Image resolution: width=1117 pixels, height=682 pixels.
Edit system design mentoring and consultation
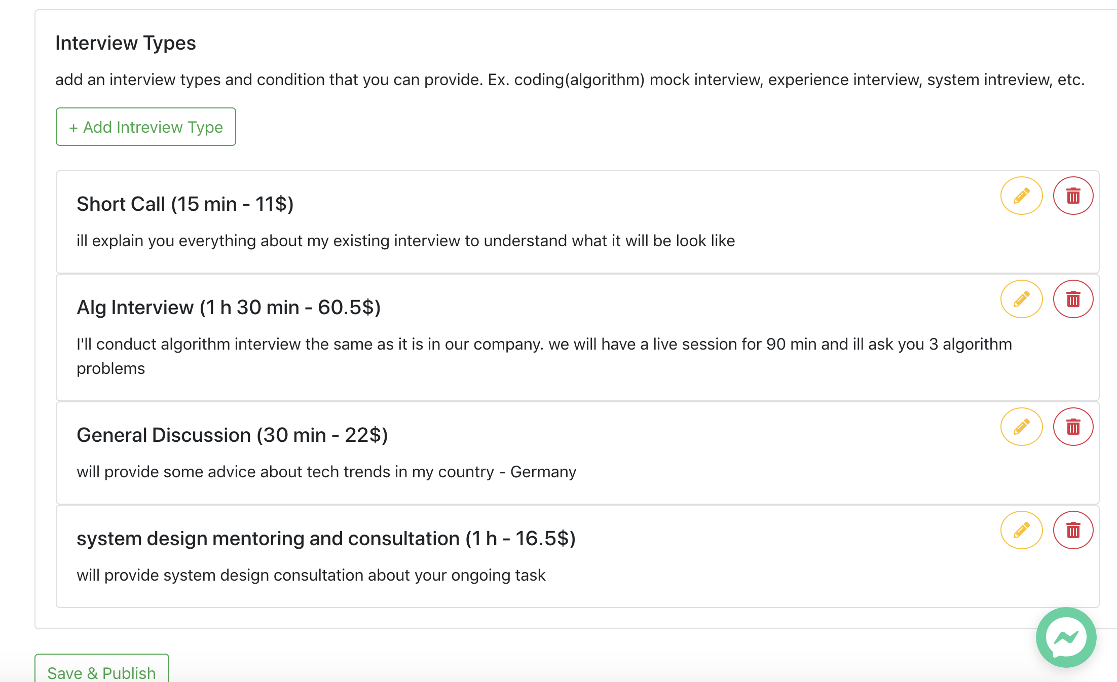coord(1021,530)
